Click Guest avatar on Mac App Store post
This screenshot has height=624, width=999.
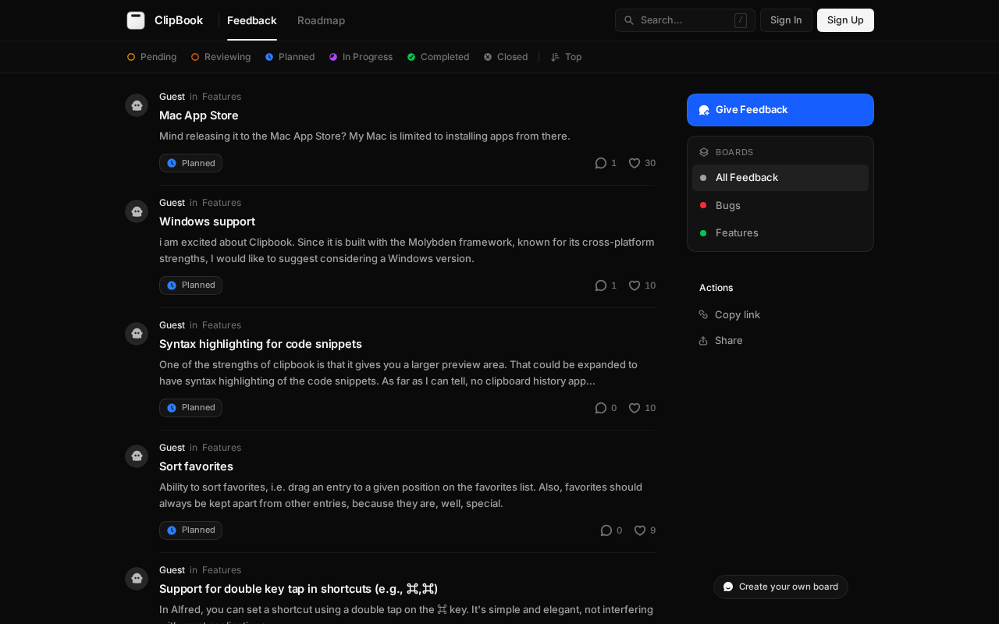[x=137, y=105]
